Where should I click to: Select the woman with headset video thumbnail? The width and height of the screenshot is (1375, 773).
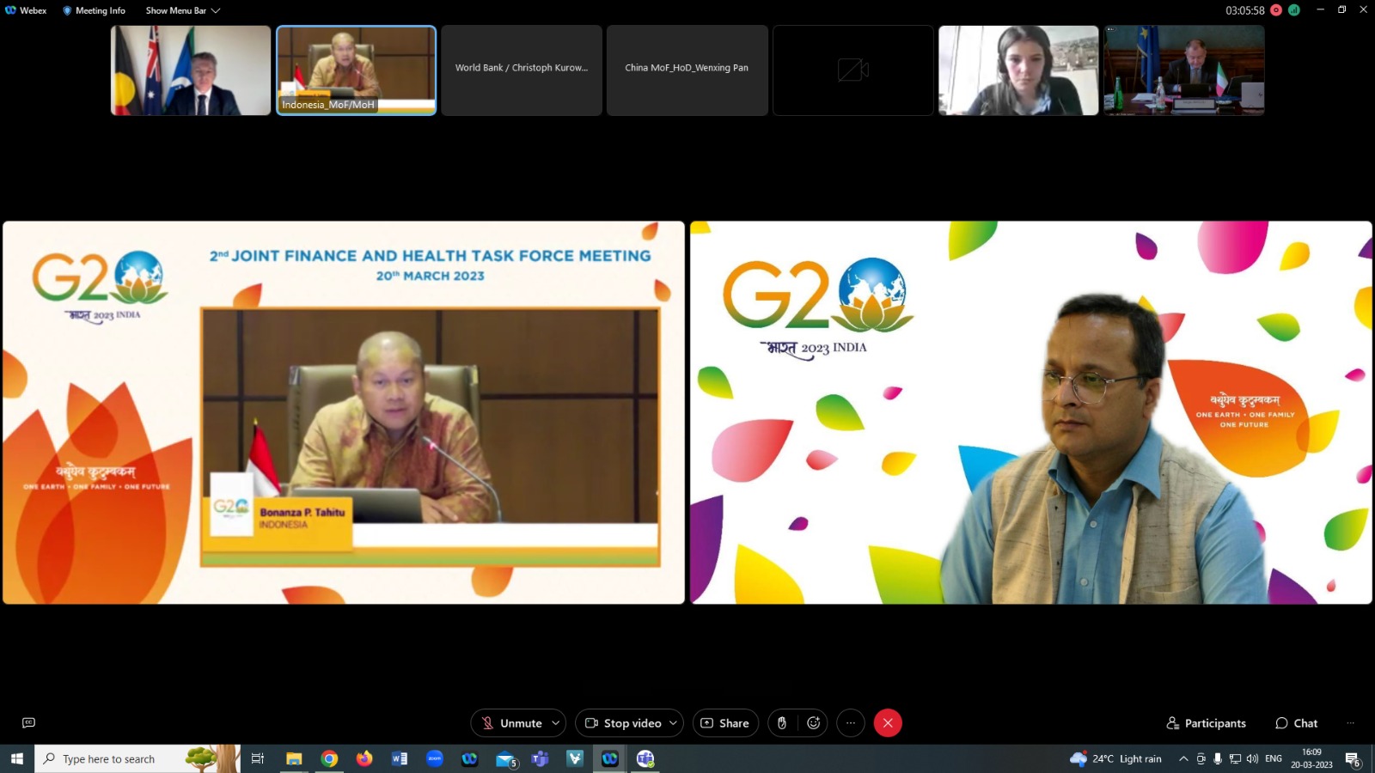tap(1018, 70)
